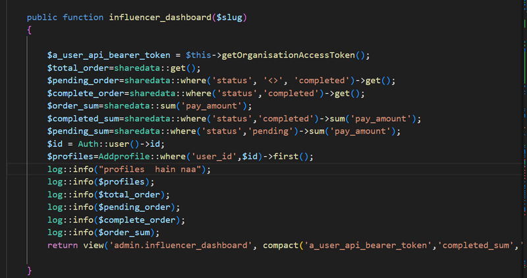Click the 'public' keyword
527x278 pixels.
coord(42,17)
